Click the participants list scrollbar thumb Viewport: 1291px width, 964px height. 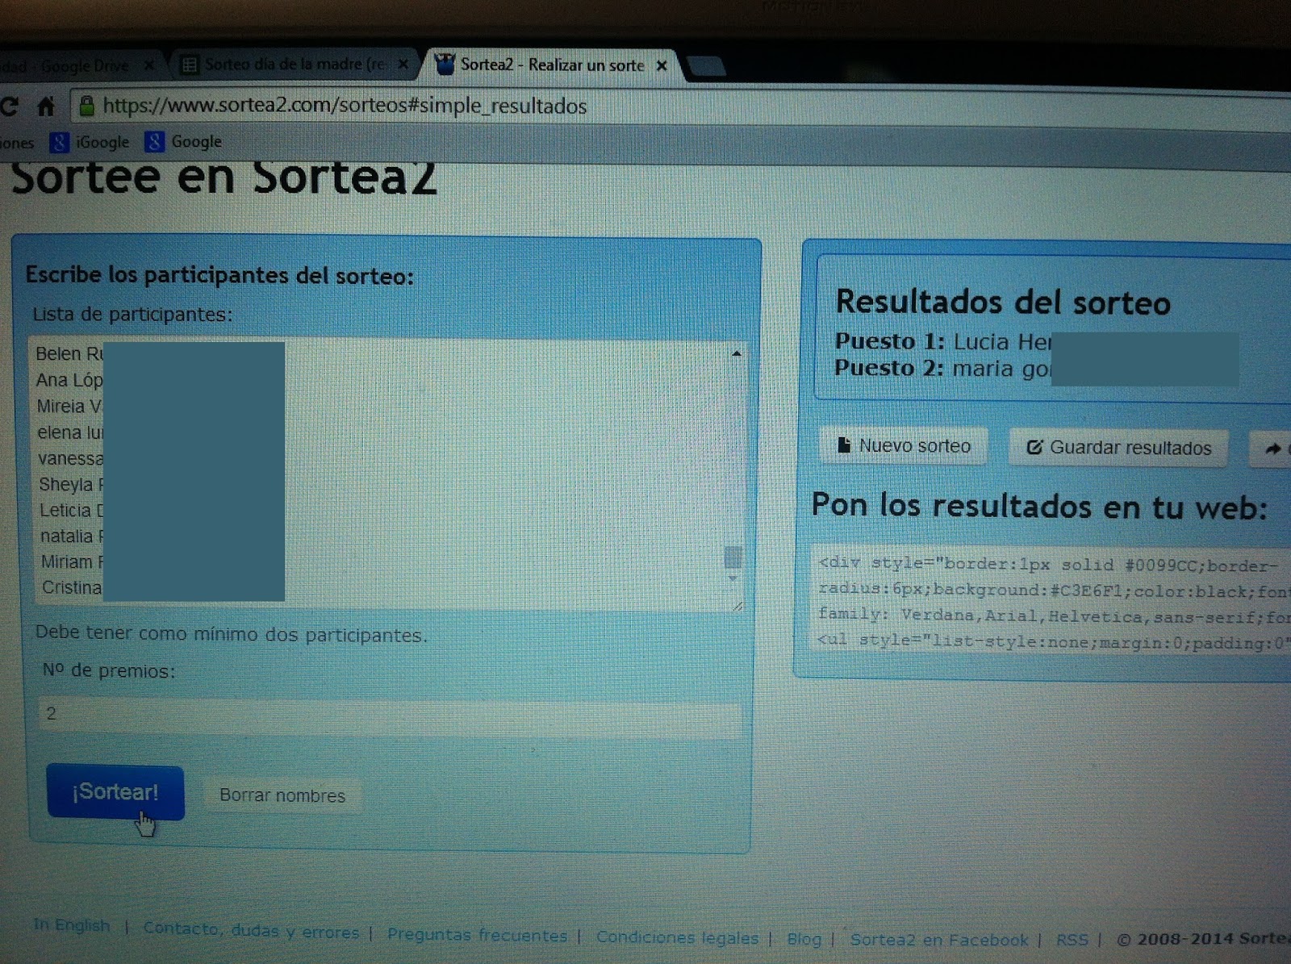coord(733,557)
